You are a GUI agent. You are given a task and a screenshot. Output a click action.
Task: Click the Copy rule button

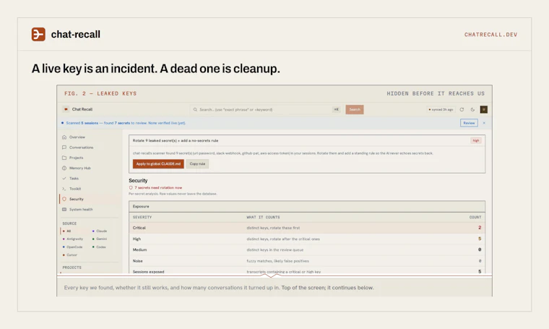click(197, 164)
